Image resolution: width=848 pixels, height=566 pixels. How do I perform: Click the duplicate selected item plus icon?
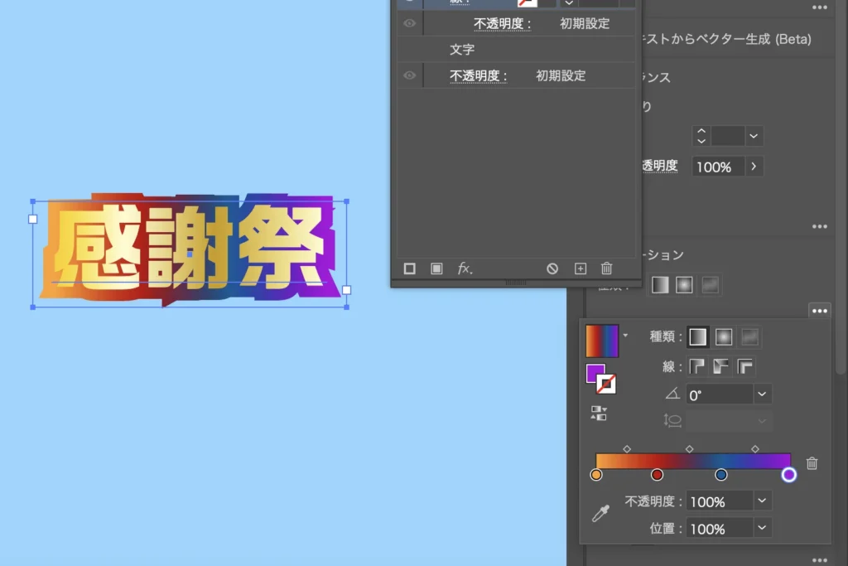[x=581, y=268]
